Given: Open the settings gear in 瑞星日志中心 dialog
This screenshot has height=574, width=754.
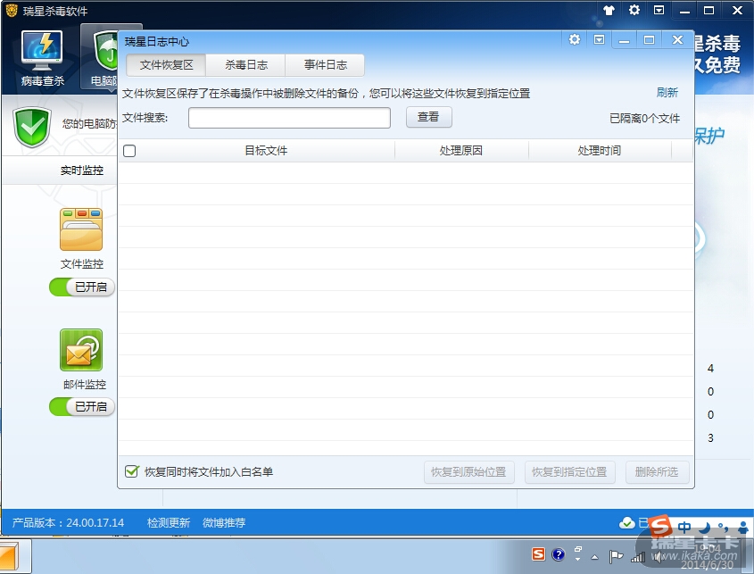Looking at the screenshot, I should pos(574,39).
